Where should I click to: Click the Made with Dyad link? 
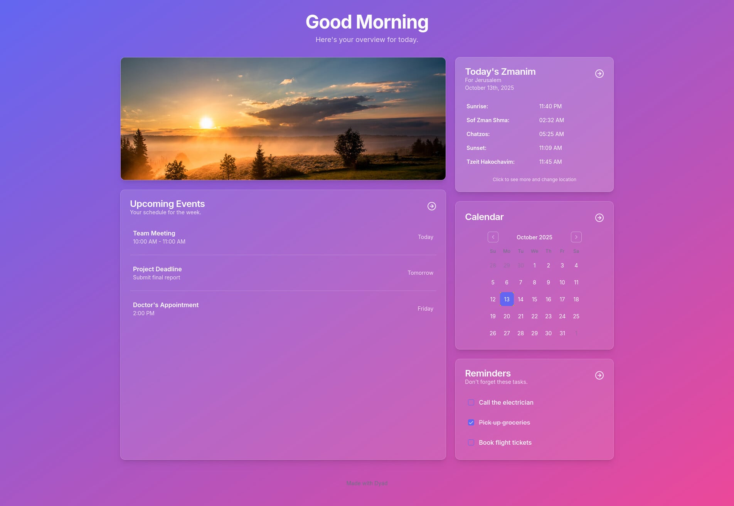[367, 483]
